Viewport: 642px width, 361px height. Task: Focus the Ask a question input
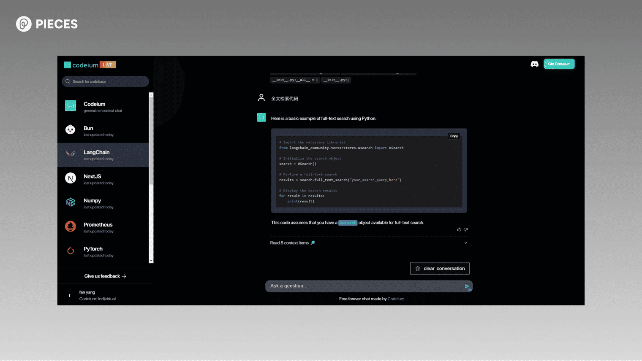tap(369, 286)
